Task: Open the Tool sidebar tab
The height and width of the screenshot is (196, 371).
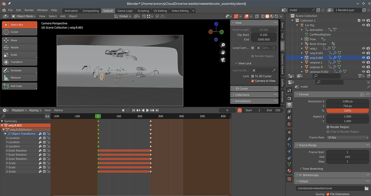Action: click(x=282, y=36)
